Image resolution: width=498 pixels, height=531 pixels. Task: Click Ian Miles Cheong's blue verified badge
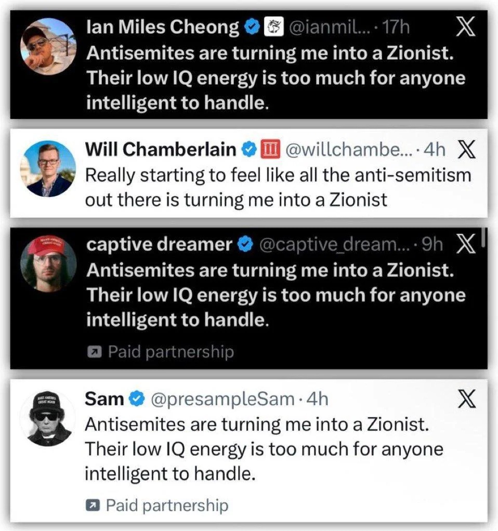252,28
